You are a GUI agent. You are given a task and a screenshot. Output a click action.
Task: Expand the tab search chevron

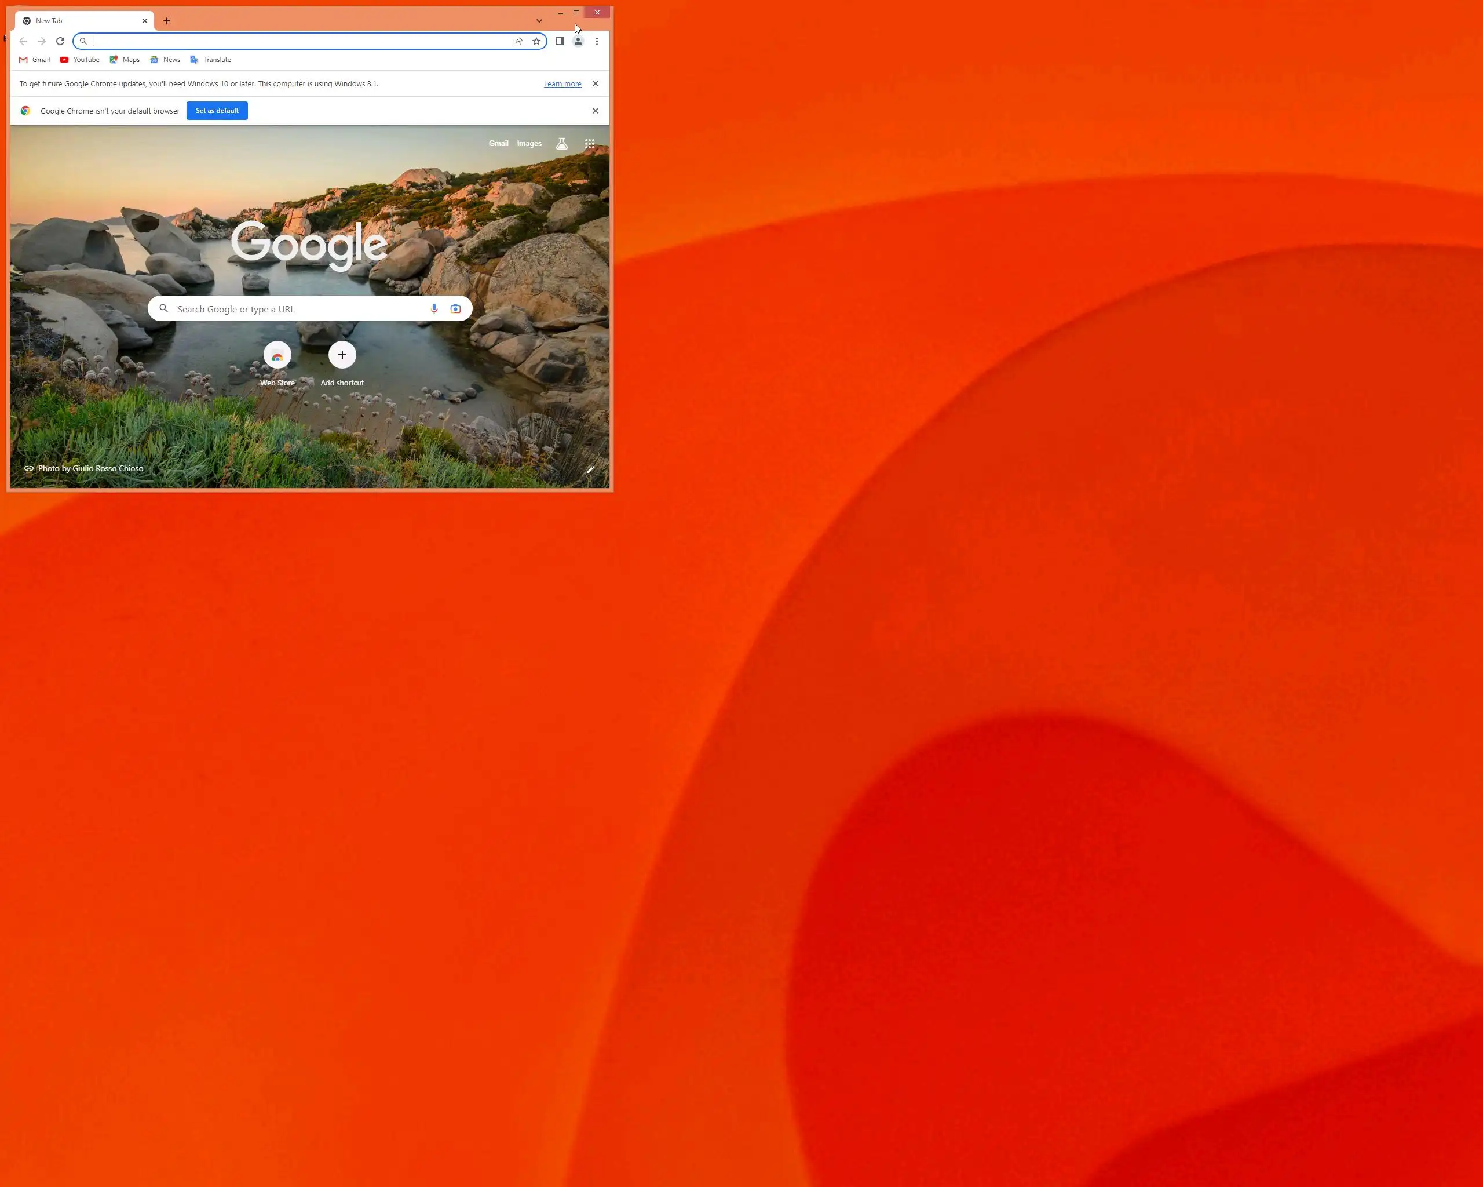click(539, 21)
